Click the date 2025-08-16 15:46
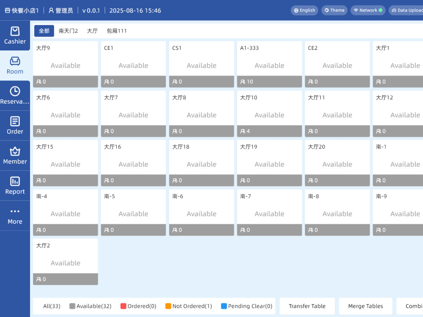This screenshot has width=423, height=317. (135, 11)
